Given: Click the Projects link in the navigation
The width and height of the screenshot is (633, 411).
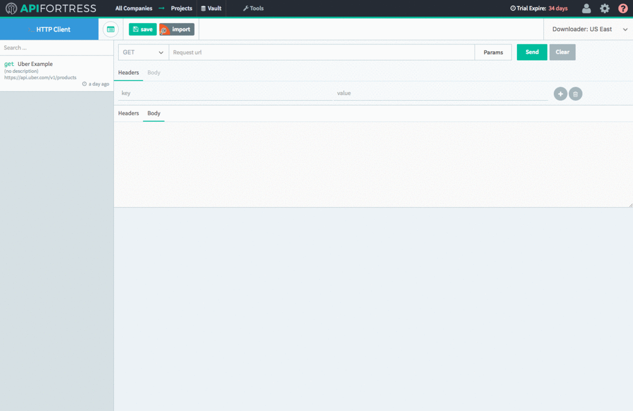Looking at the screenshot, I should (181, 8).
